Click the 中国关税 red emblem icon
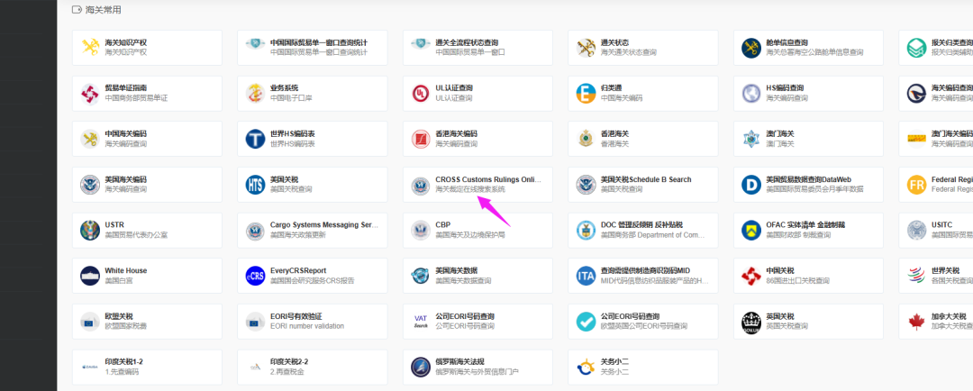This screenshot has height=391, width=973. 751,277
